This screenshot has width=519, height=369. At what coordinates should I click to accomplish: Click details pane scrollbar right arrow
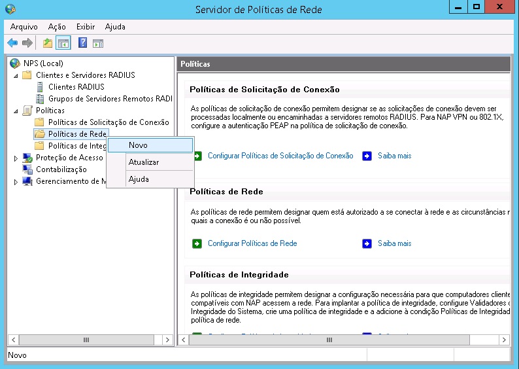(504, 340)
